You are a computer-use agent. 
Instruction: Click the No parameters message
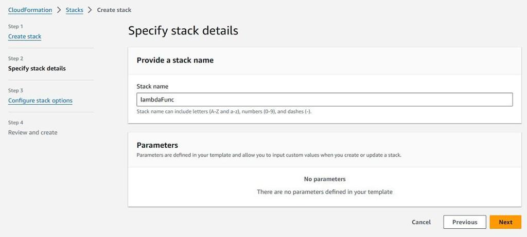point(324,179)
